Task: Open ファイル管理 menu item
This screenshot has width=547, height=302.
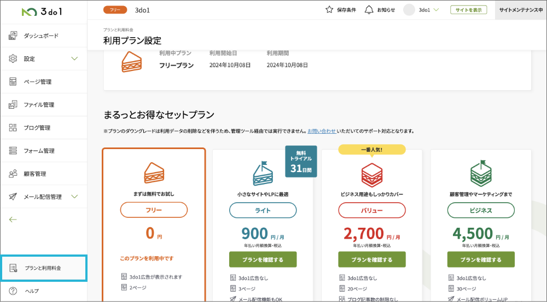Action: [44, 104]
